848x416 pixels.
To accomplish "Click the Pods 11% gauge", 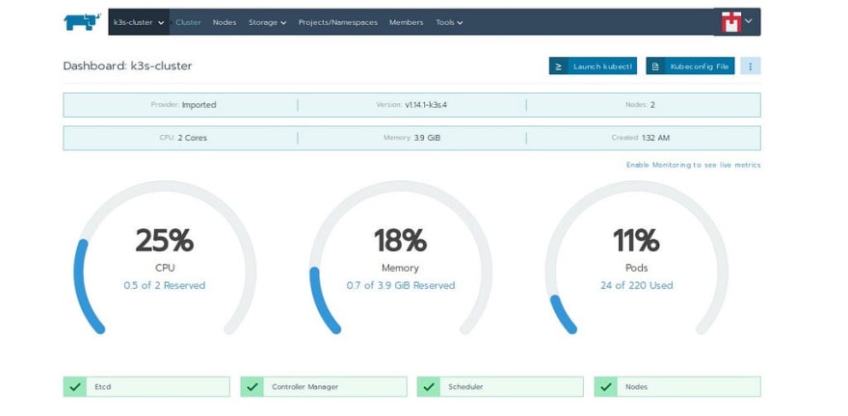I will pos(637,258).
